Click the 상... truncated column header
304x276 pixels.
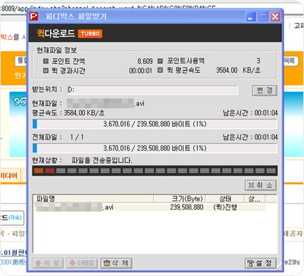[255, 198]
